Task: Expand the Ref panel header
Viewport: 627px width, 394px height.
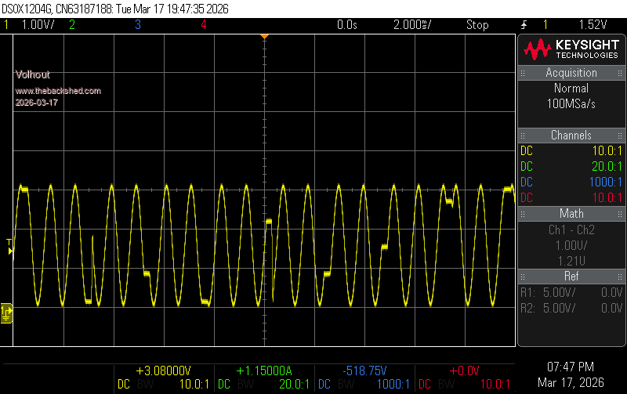Action: (571, 276)
